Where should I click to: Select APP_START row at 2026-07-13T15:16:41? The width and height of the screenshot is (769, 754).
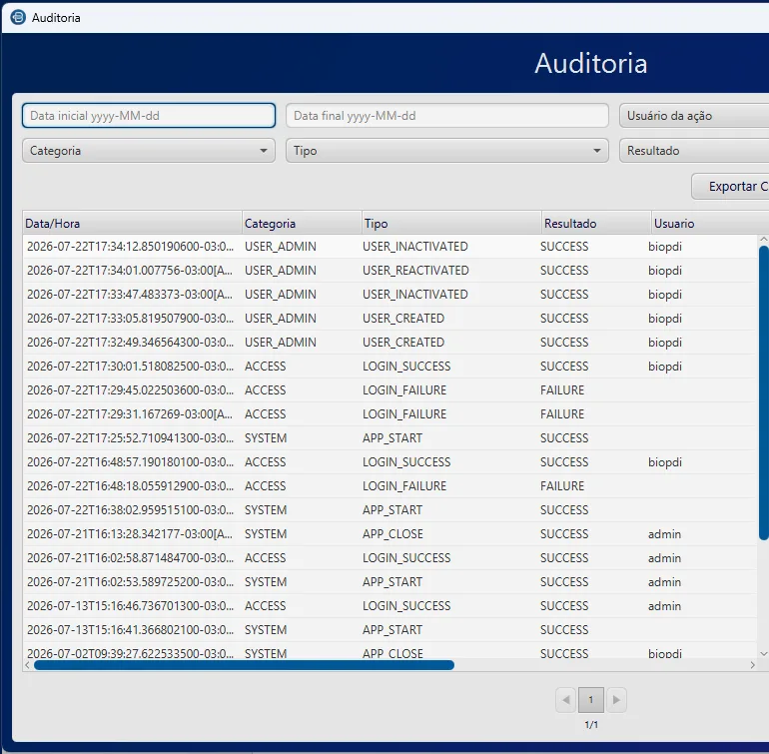388,630
